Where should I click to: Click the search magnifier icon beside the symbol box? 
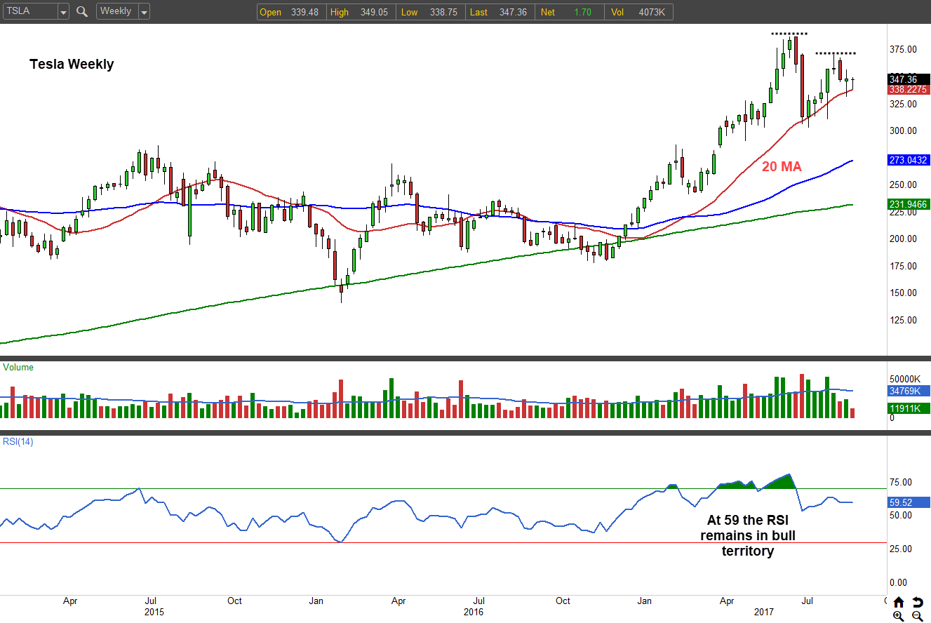(82, 11)
